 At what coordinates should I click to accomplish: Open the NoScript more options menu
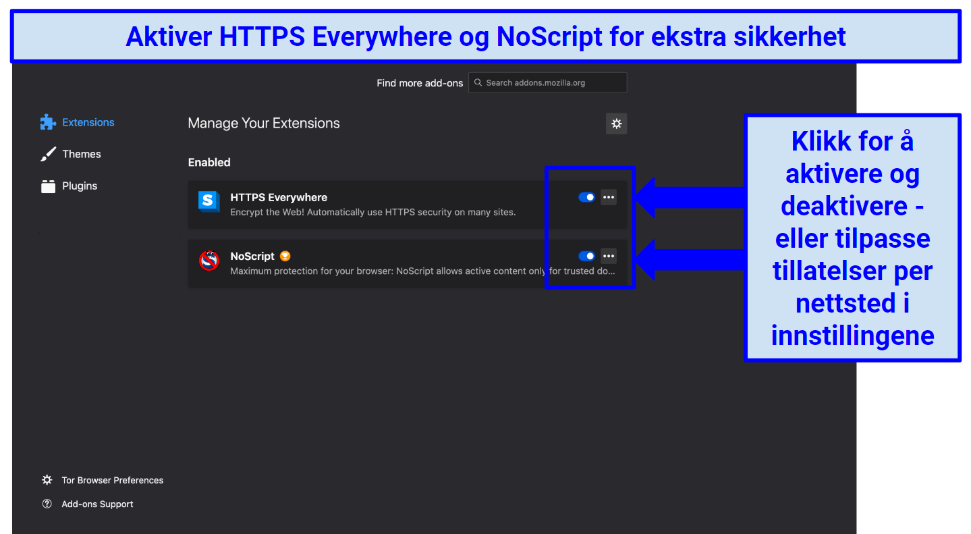click(609, 256)
